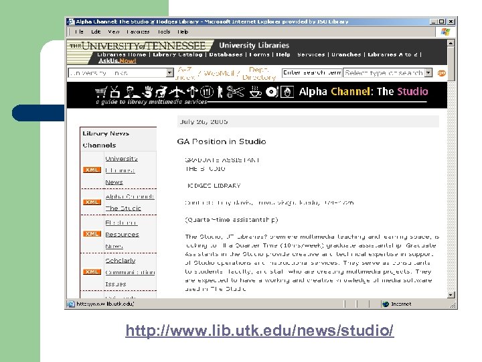Click the airplane icon in banner

(177, 92)
